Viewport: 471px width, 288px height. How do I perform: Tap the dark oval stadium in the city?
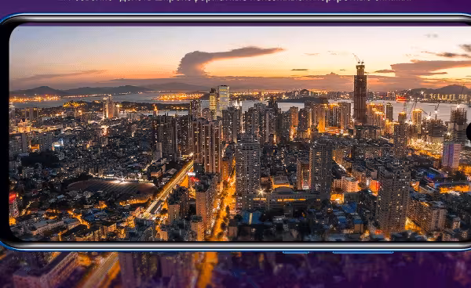pos(111,187)
